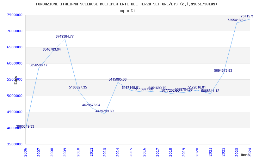
Task: Click the year 2013 on x-axis
Action: click(105, 152)
